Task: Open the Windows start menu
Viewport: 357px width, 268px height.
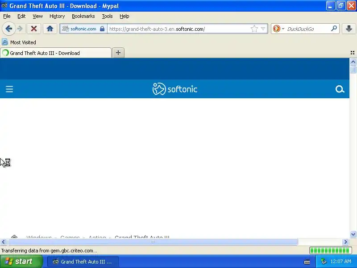Action: point(21,261)
